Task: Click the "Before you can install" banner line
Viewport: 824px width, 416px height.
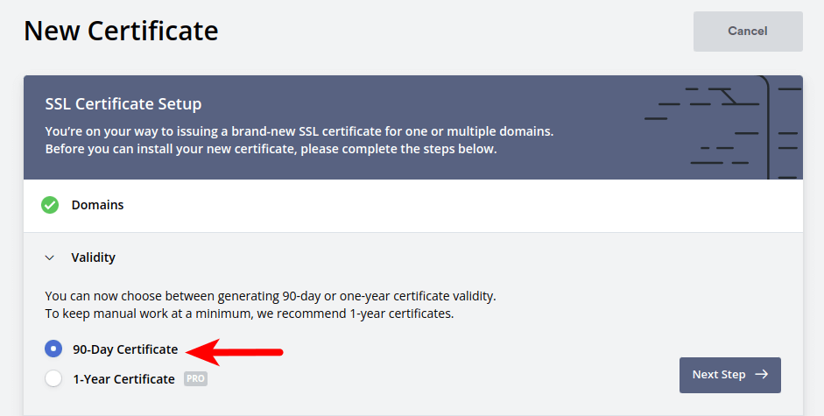Action: click(271, 149)
